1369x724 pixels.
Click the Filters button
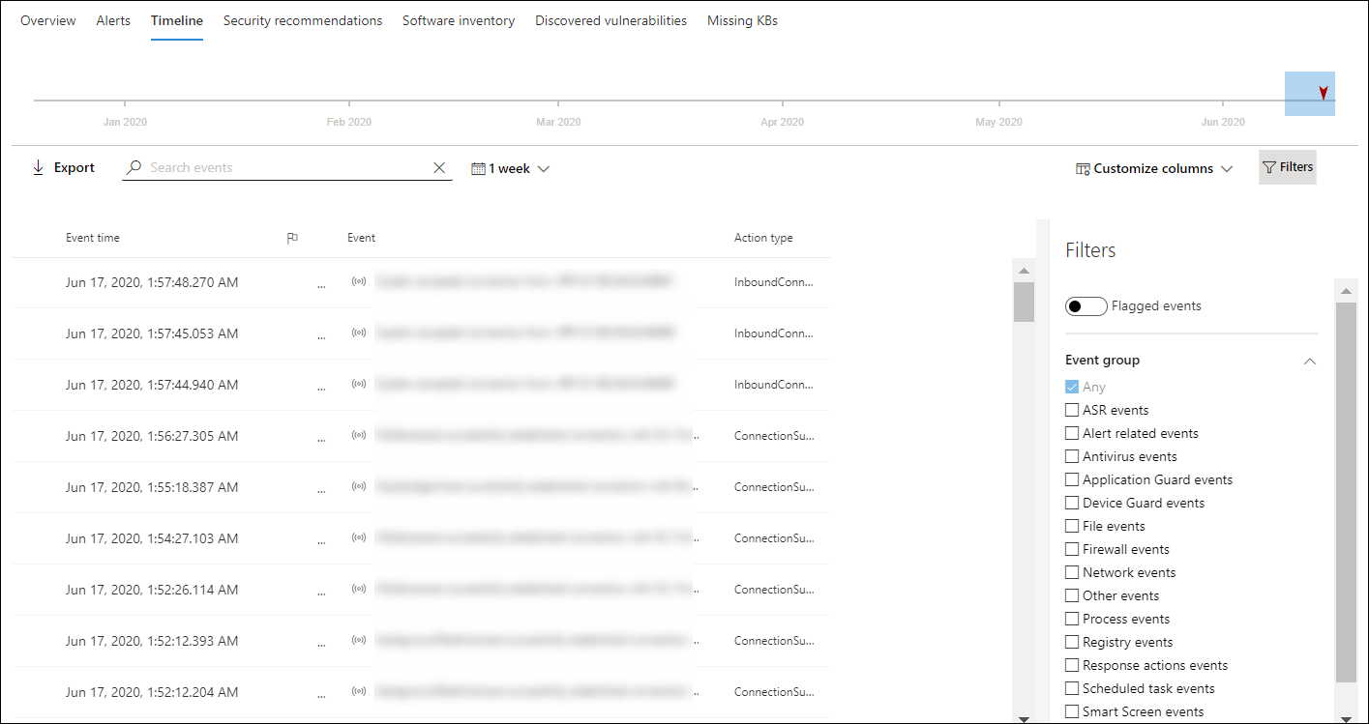[x=1287, y=167]
